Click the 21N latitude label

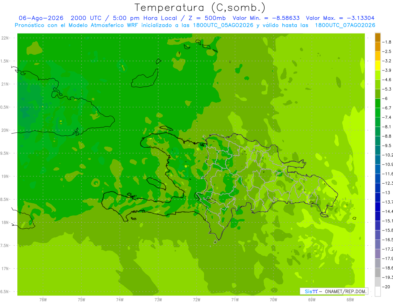5,84
